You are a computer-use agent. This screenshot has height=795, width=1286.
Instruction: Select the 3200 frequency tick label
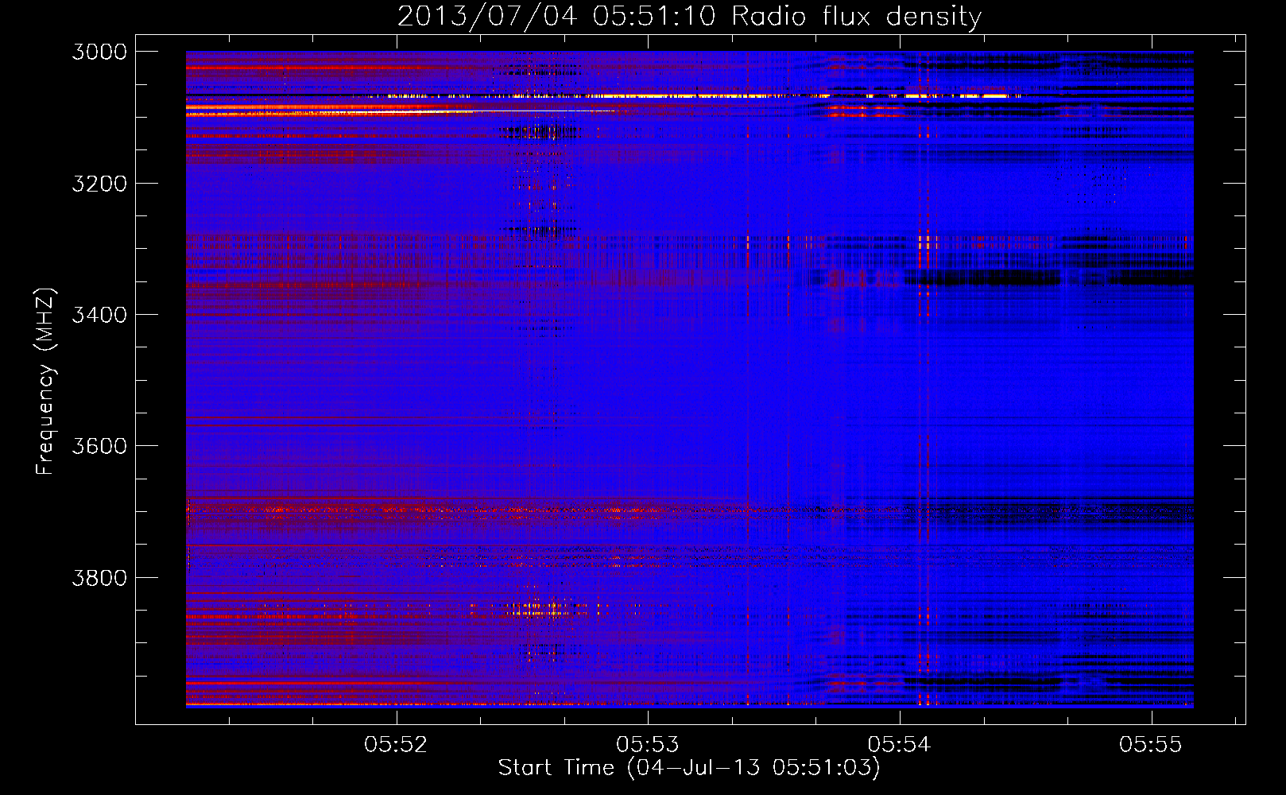pos(99,184)
